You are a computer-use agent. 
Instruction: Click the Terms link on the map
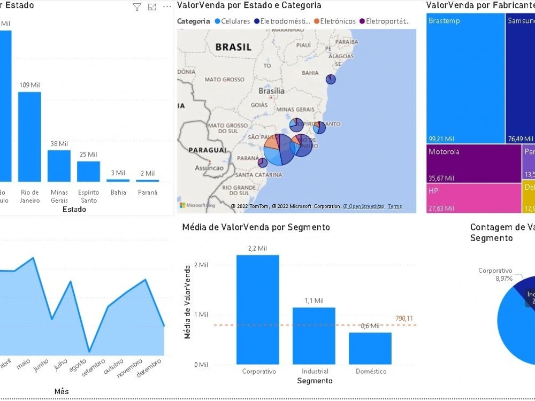[394, 205]
